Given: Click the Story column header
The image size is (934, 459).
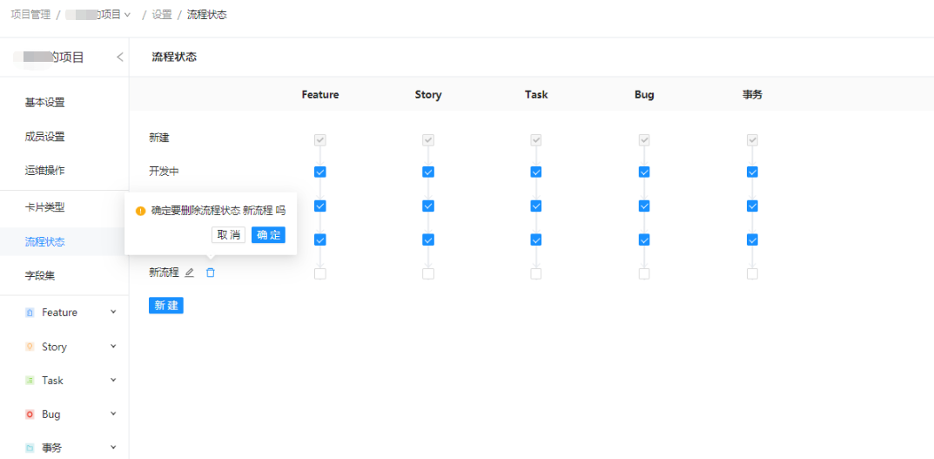Looking at the screenshot, I should [x=428, y=94].
